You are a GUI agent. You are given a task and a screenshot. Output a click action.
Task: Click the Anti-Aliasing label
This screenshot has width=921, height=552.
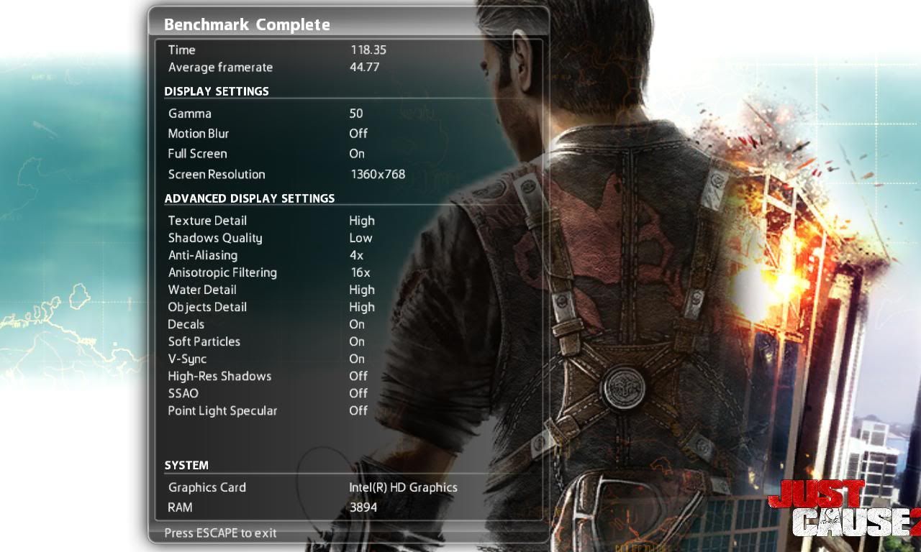click(203, 255)
